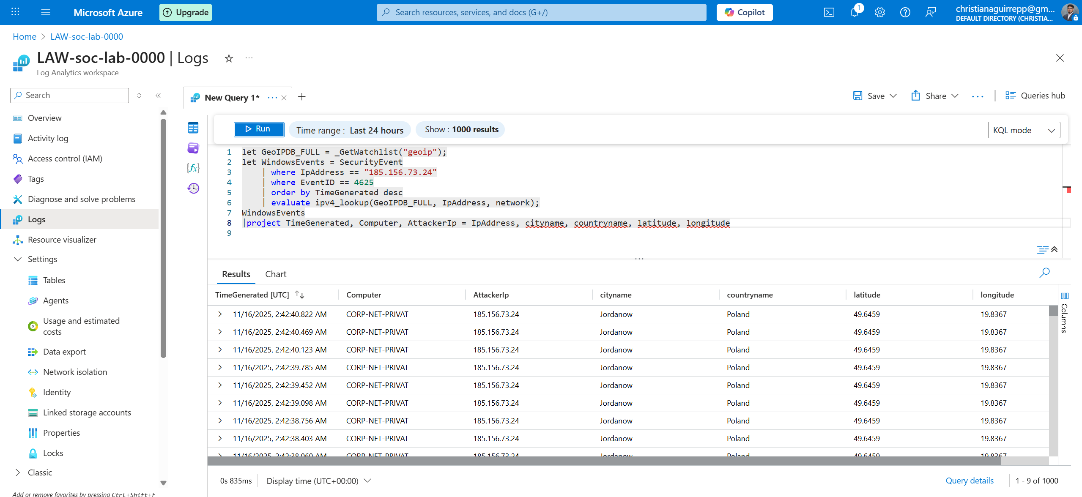Expand the Classic section
The width and height of the screenshot is (1082, 497).
(x=18, y=472)
